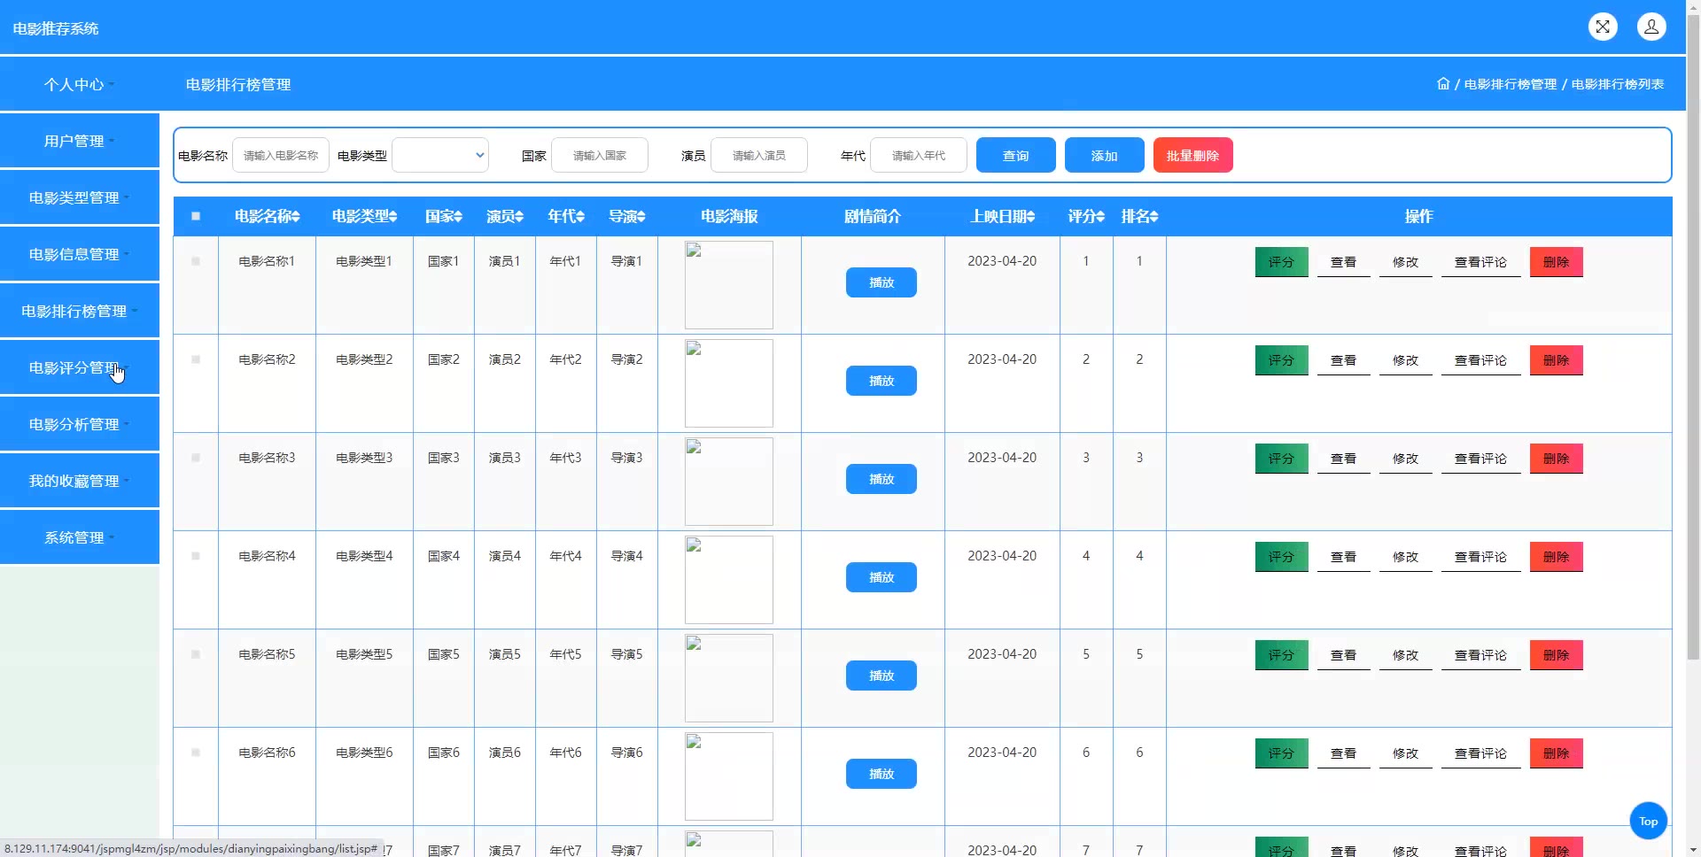The image size is (1701, 857).
Task: Click the 查询 search button
Action: coord(1016,155)
